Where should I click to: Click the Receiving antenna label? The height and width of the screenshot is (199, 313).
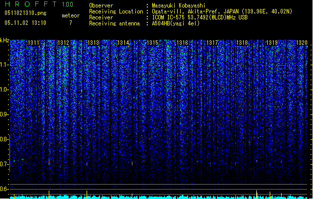114,23
